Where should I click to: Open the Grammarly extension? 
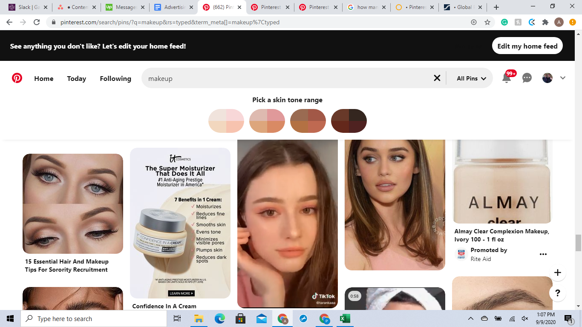[x=504, y=22]
